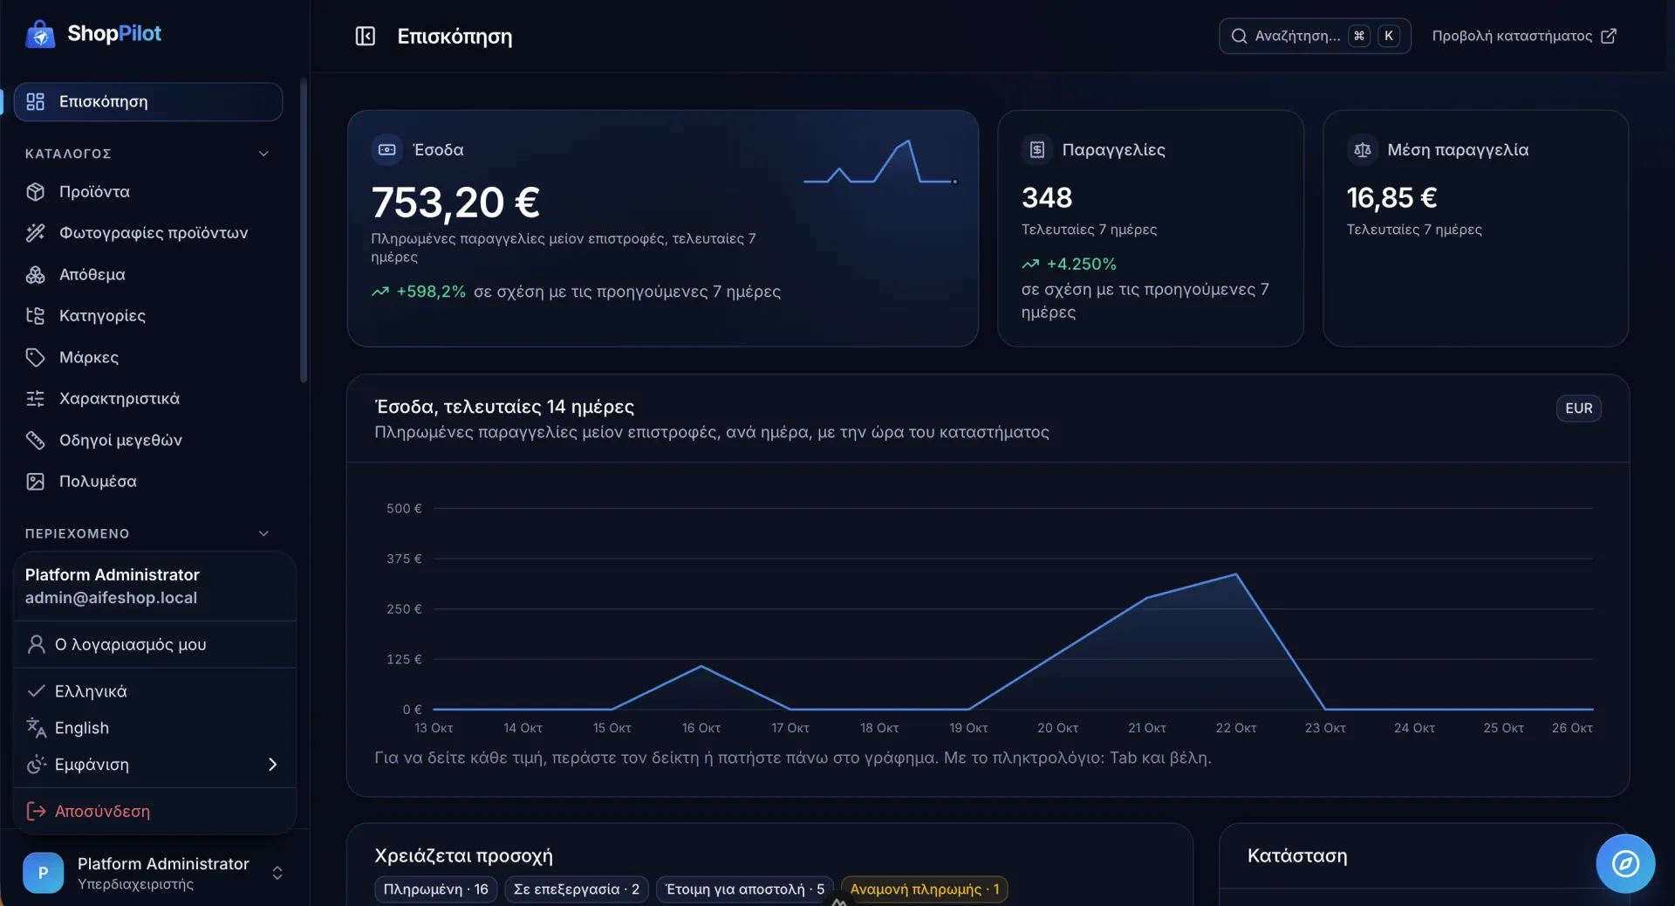Switch language to English

(155, 728)
